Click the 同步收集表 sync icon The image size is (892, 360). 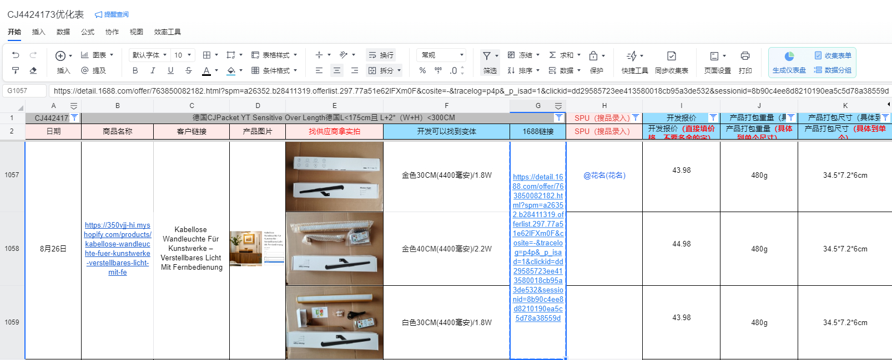[671, 56]
